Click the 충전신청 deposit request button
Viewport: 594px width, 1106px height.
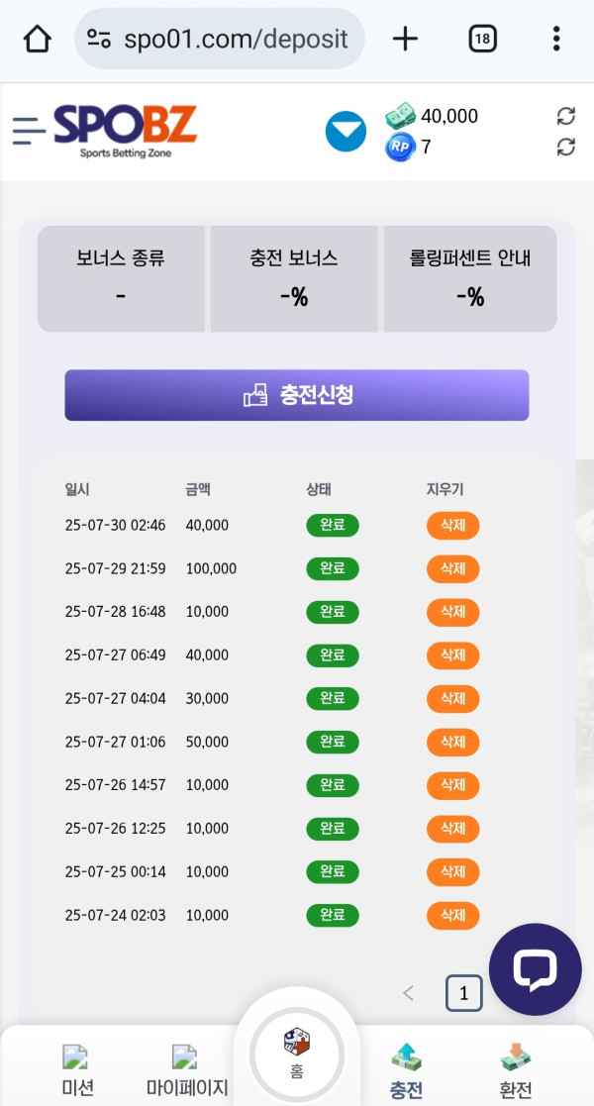[297, 395]
